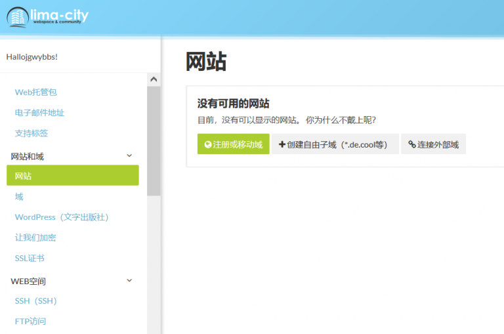Open WordPress (文字出版社) page
Screen dimensions: 504x334
click(x=61, y=217)
